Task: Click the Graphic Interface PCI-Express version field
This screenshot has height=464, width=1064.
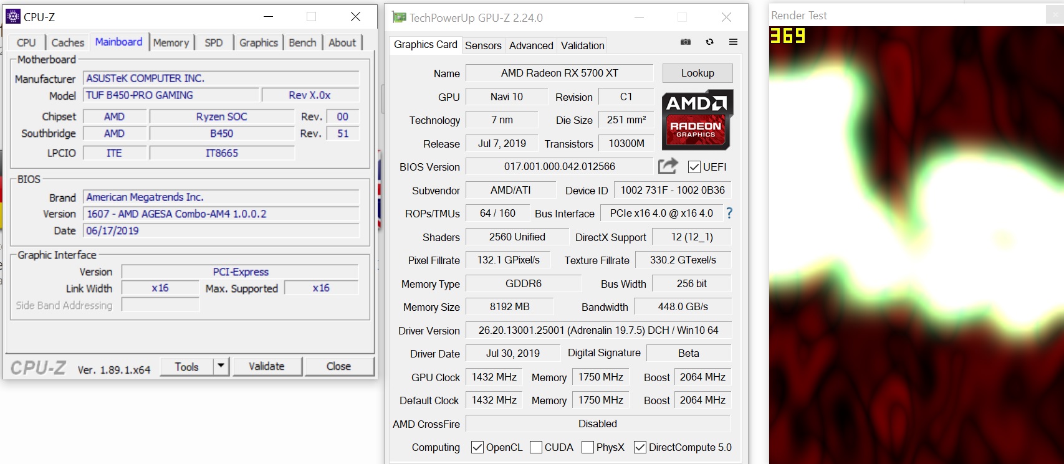Action: 240,272
